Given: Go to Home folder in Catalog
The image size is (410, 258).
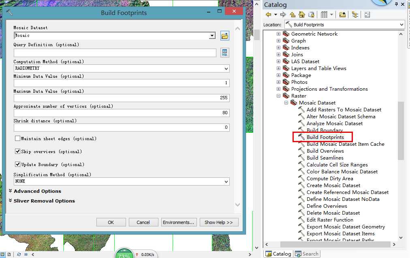Looking at the screenshot, I should 302,15.
